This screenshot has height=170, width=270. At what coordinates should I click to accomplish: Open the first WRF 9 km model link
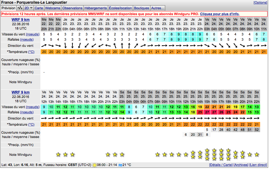click(x=21, y=20)
